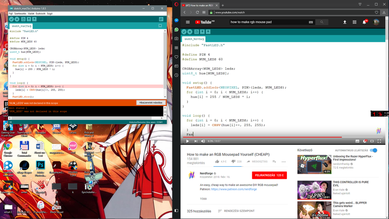Click the FELIRATKOZÁS subscribe button
389x219 pixels.
click(x=269, y=175)
